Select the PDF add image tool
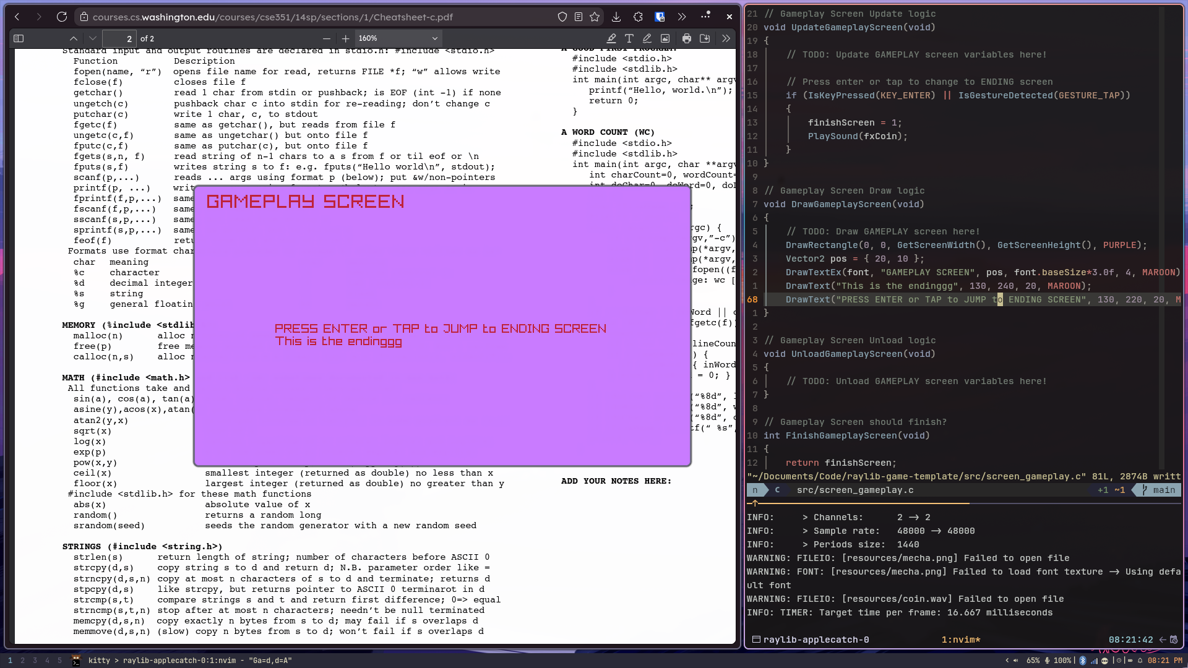Screen dimensions: 1188x668 point(665,38)
